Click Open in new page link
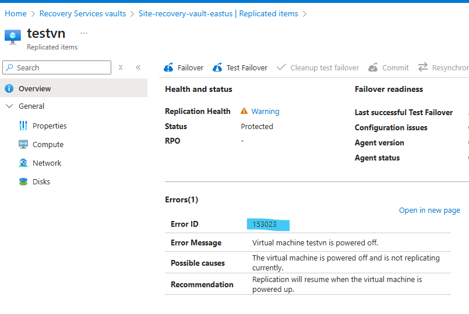The image size is (469, 314). pyautogui.click(x=429, y=210)
